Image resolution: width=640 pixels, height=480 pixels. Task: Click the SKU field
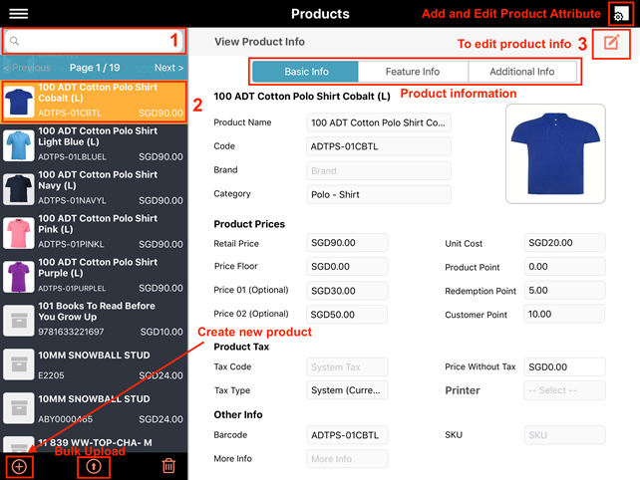564,435
